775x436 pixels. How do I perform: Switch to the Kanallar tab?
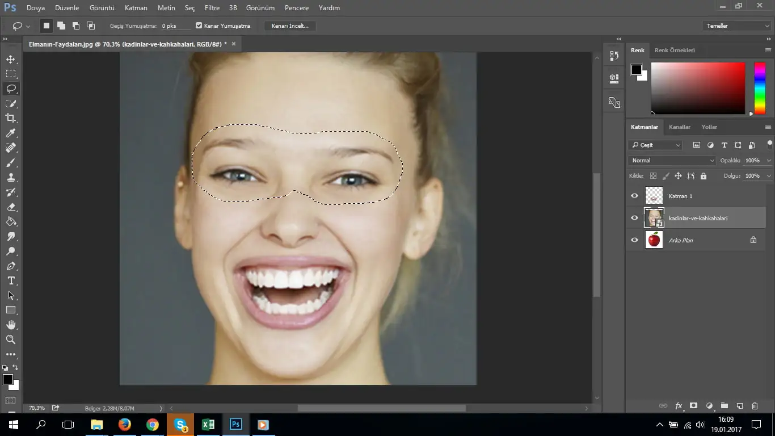pos(679,127)
